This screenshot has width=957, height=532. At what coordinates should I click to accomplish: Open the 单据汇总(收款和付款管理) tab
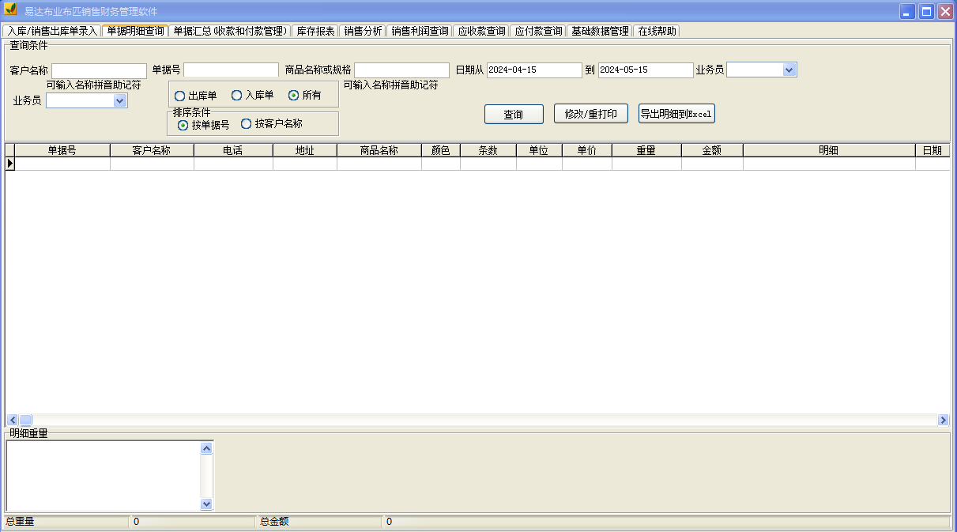[x=229, y=31]
